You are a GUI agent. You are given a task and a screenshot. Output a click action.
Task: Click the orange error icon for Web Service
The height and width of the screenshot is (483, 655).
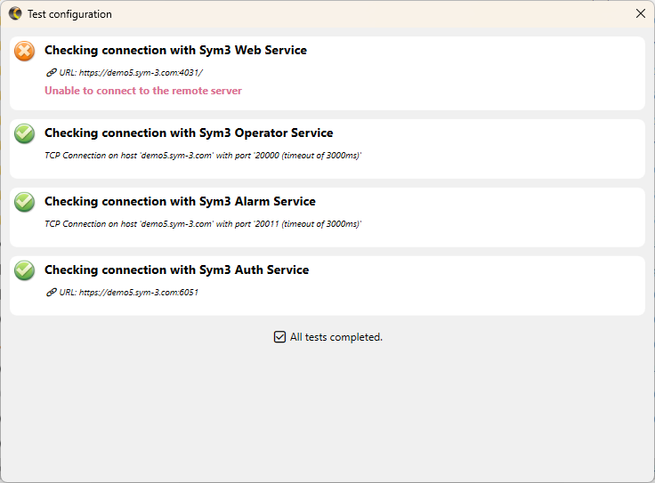point(25,52)
